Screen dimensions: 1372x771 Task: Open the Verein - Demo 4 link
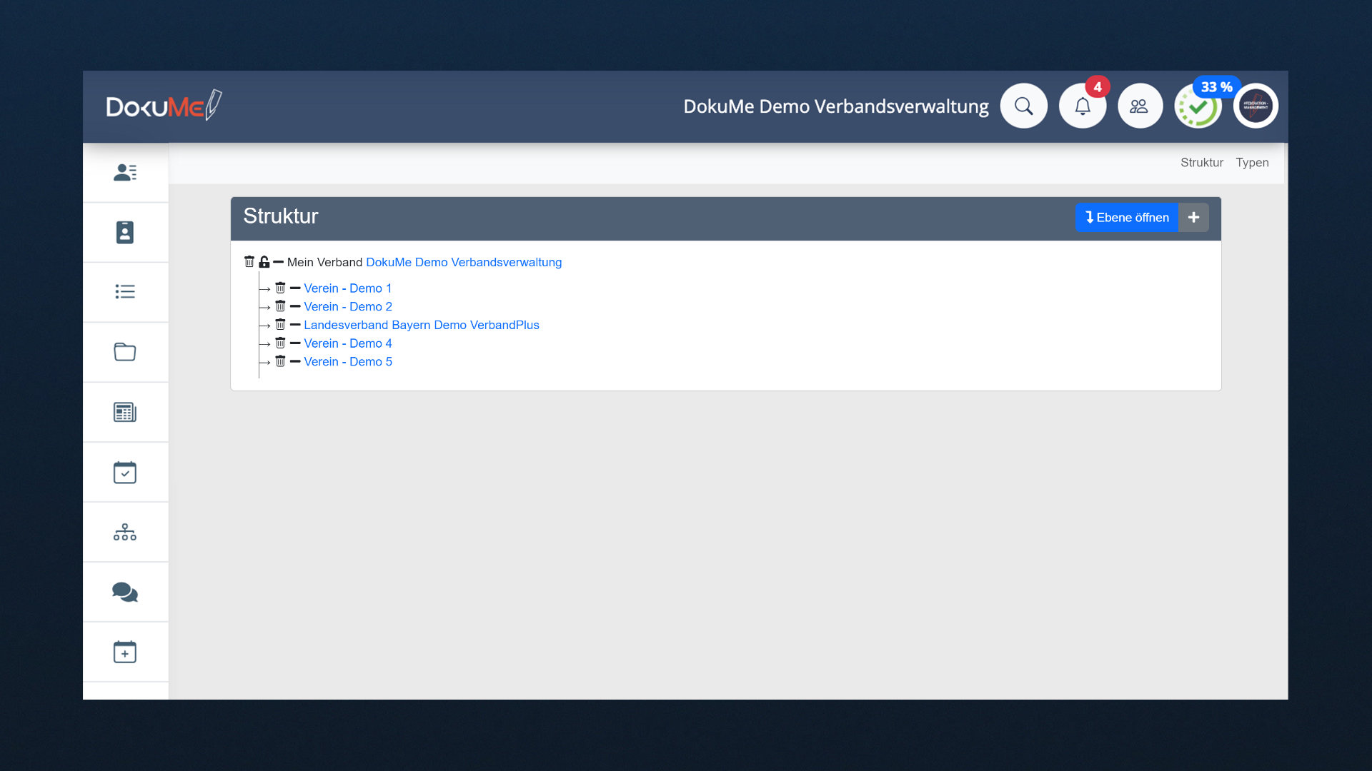[x=348, y=343]
